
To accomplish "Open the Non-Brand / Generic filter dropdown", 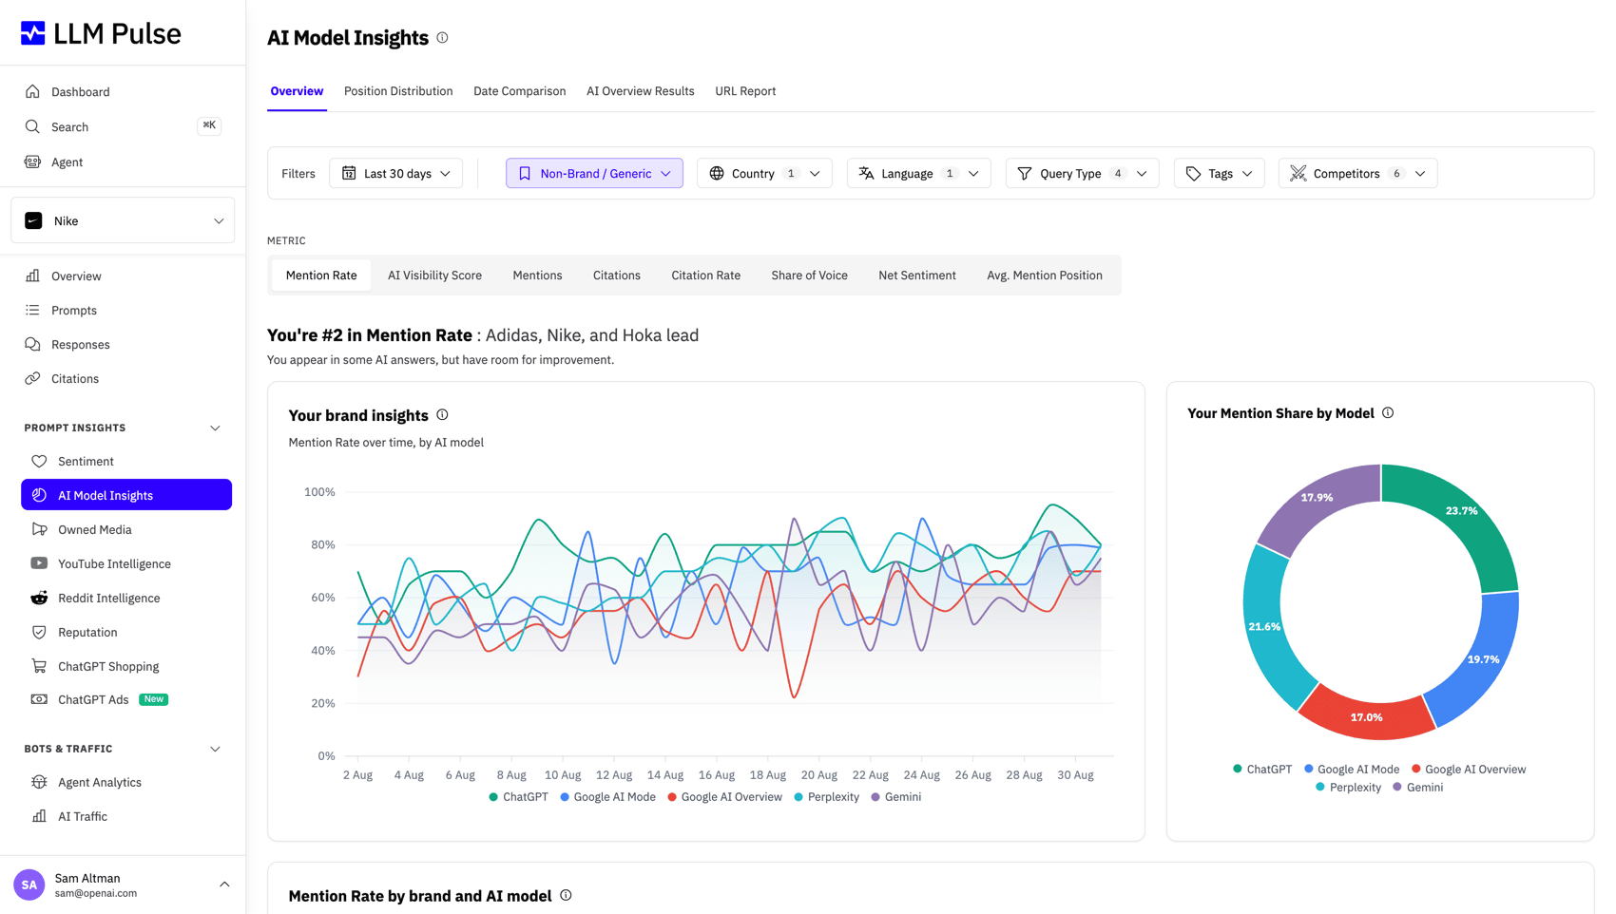I will [x=594, y=173].
